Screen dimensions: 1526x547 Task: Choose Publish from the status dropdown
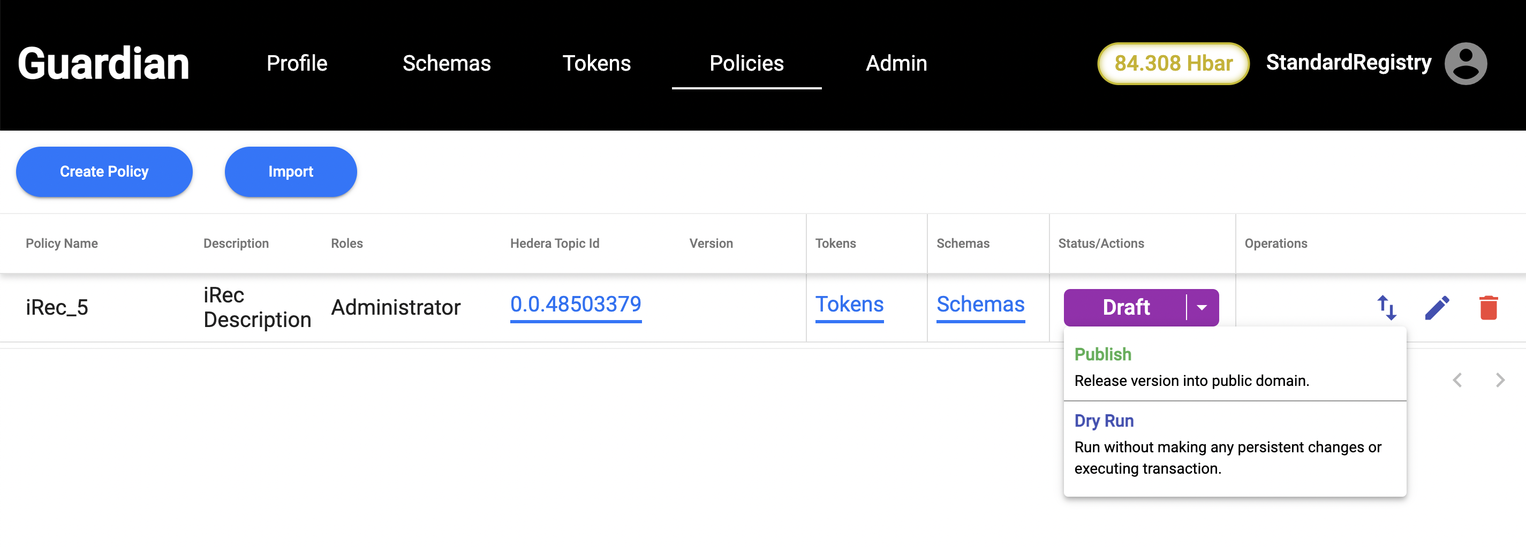point(1102,354)
